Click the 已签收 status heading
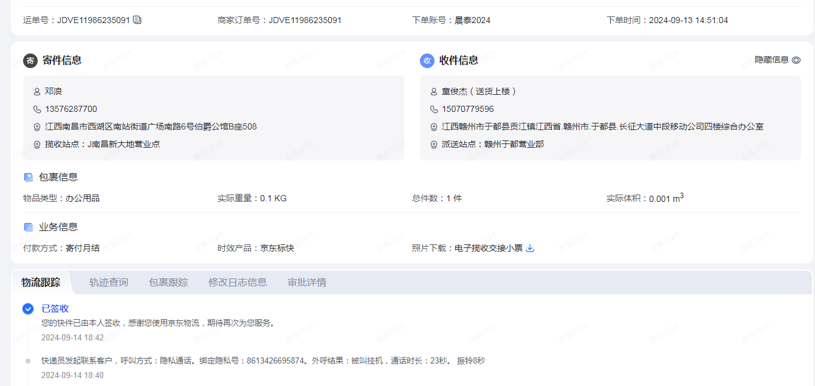The width and height of the screenshot is (815, 386). pyautogui.click(x=55, y=309)
